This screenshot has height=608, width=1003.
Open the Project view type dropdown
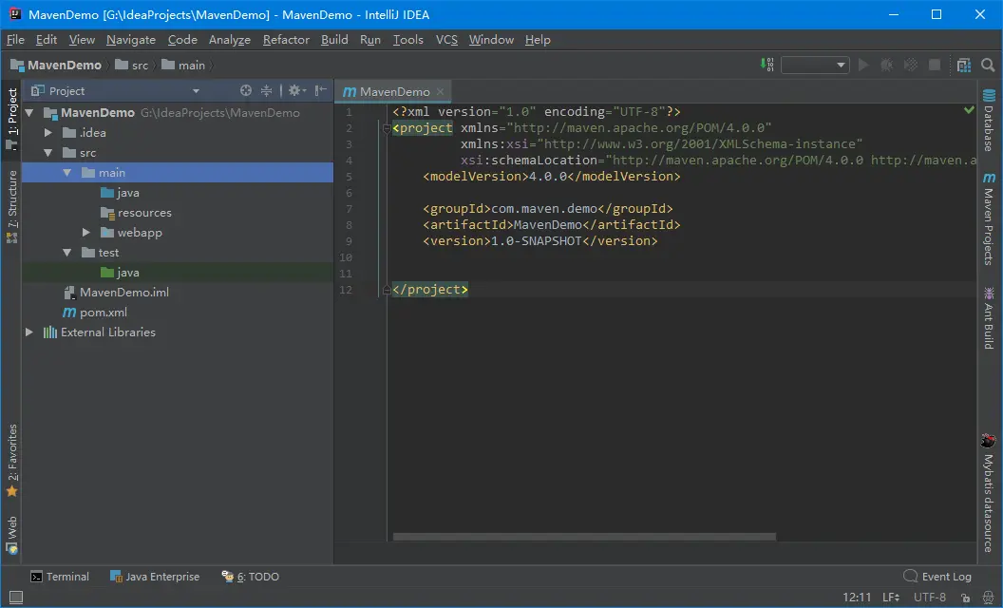(x=196, y=91)
